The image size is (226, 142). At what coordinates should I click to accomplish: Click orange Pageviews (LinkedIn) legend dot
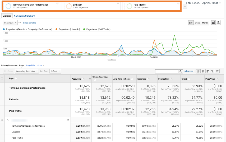click(56, 29)
